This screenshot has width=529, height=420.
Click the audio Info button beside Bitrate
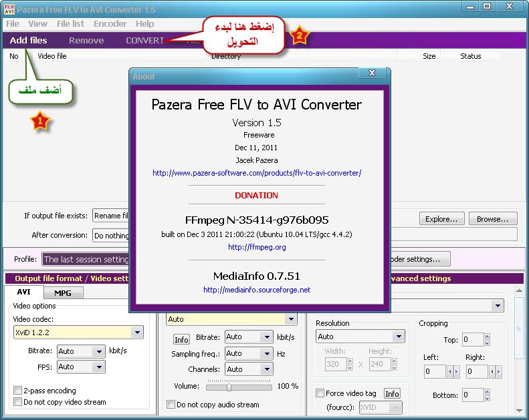coord(181,339)
